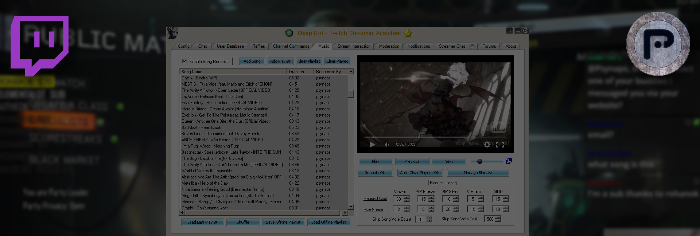Open the Streamer Chat popout icon
The image size is (700, 236).
click(472, 46)
